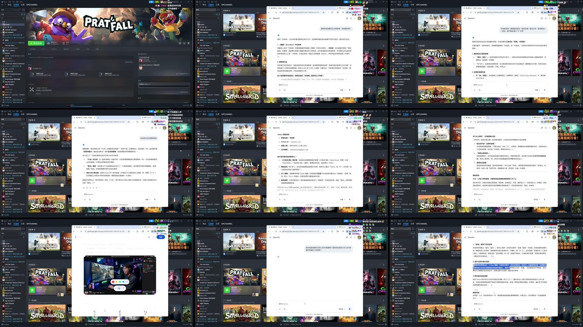Click Gemini new chat icon, top-middle frame
583x327 pixels.
347,18
